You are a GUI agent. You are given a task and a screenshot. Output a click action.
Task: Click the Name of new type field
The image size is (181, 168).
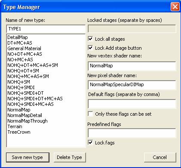[46, 29]
